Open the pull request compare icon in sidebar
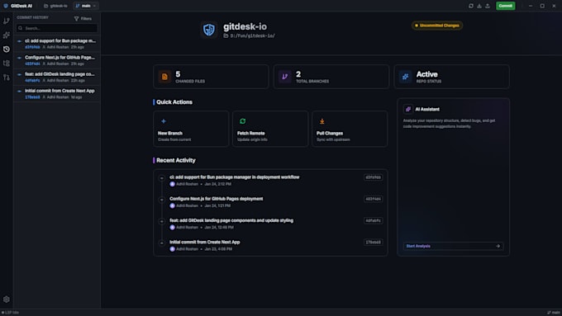This screenshot has width=562, height=316. 7,78
